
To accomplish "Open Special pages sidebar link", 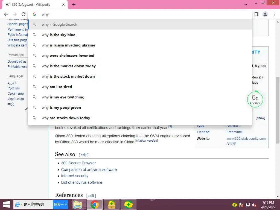I will [x=18, y=24].
